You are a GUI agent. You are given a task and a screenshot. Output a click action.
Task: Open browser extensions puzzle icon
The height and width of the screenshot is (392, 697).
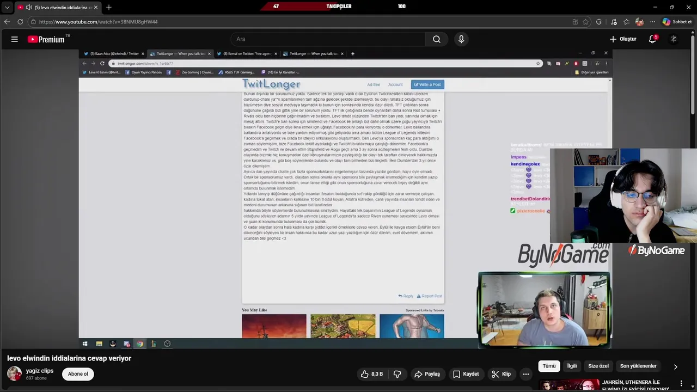tap(599, 22)
